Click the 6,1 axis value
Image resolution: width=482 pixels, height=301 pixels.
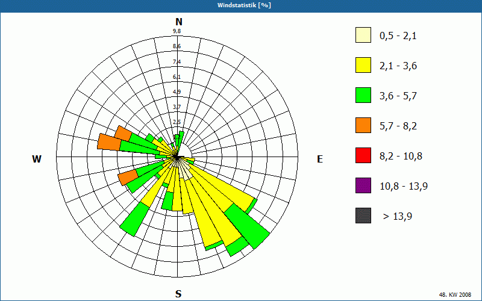pos(177,77)
